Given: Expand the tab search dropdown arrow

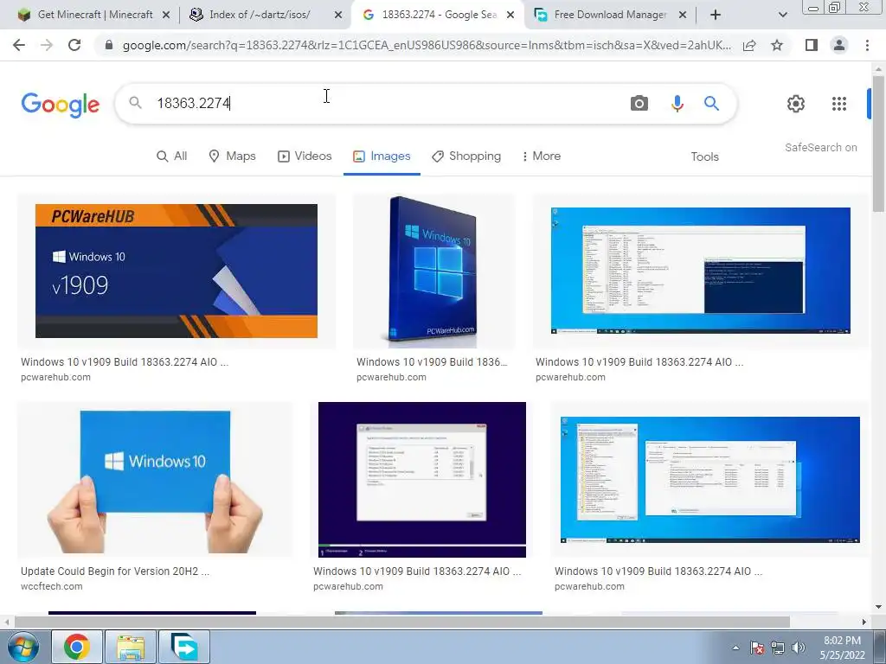Looking at the screenshot, I should (782, 15).
